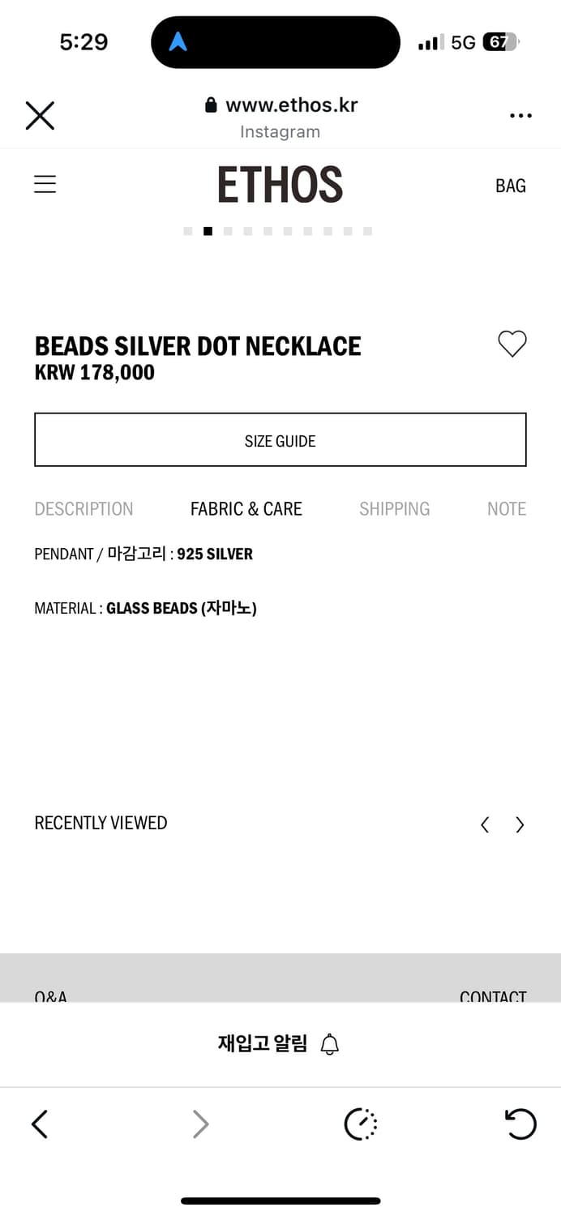The width and height of the screenshot is (561, 1216).
Task: Select the second carousel dot under the logo
Action: [208, 231]
